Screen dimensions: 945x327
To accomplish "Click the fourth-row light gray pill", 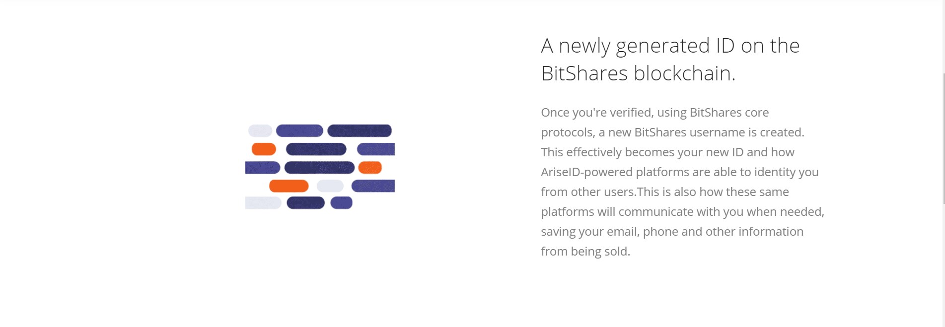I will (x=330, y=186).
